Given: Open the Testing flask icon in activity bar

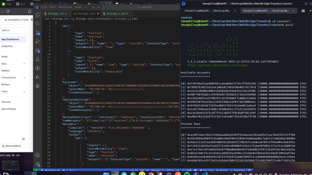Looking at the screenshot, I should point(37,59).
